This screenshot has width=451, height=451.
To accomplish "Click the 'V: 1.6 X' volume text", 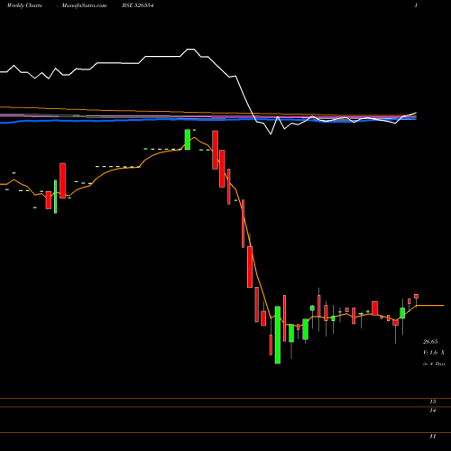I will pos(434,353).
